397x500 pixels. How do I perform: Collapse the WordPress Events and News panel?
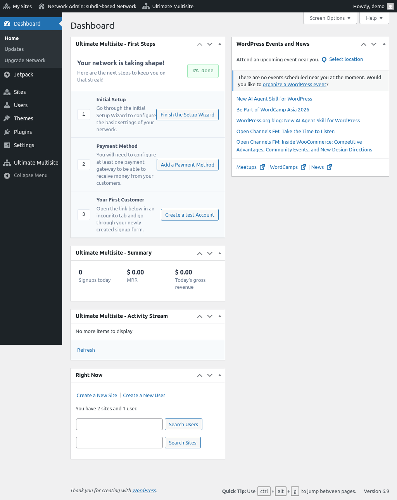(x=384, y=44)
